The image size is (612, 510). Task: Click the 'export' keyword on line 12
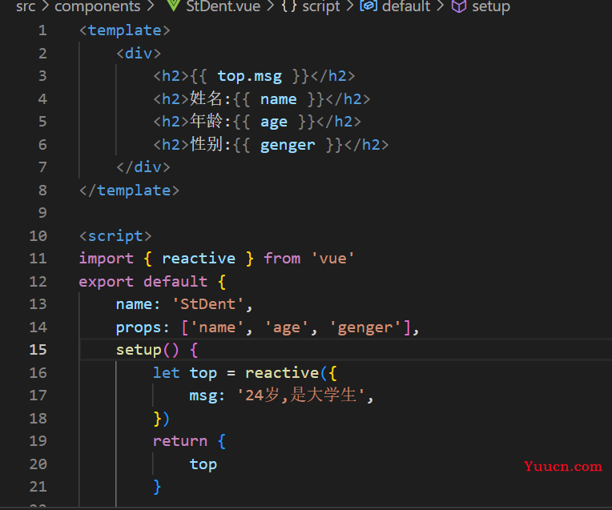pyautogui.click(x=107, y=281)
